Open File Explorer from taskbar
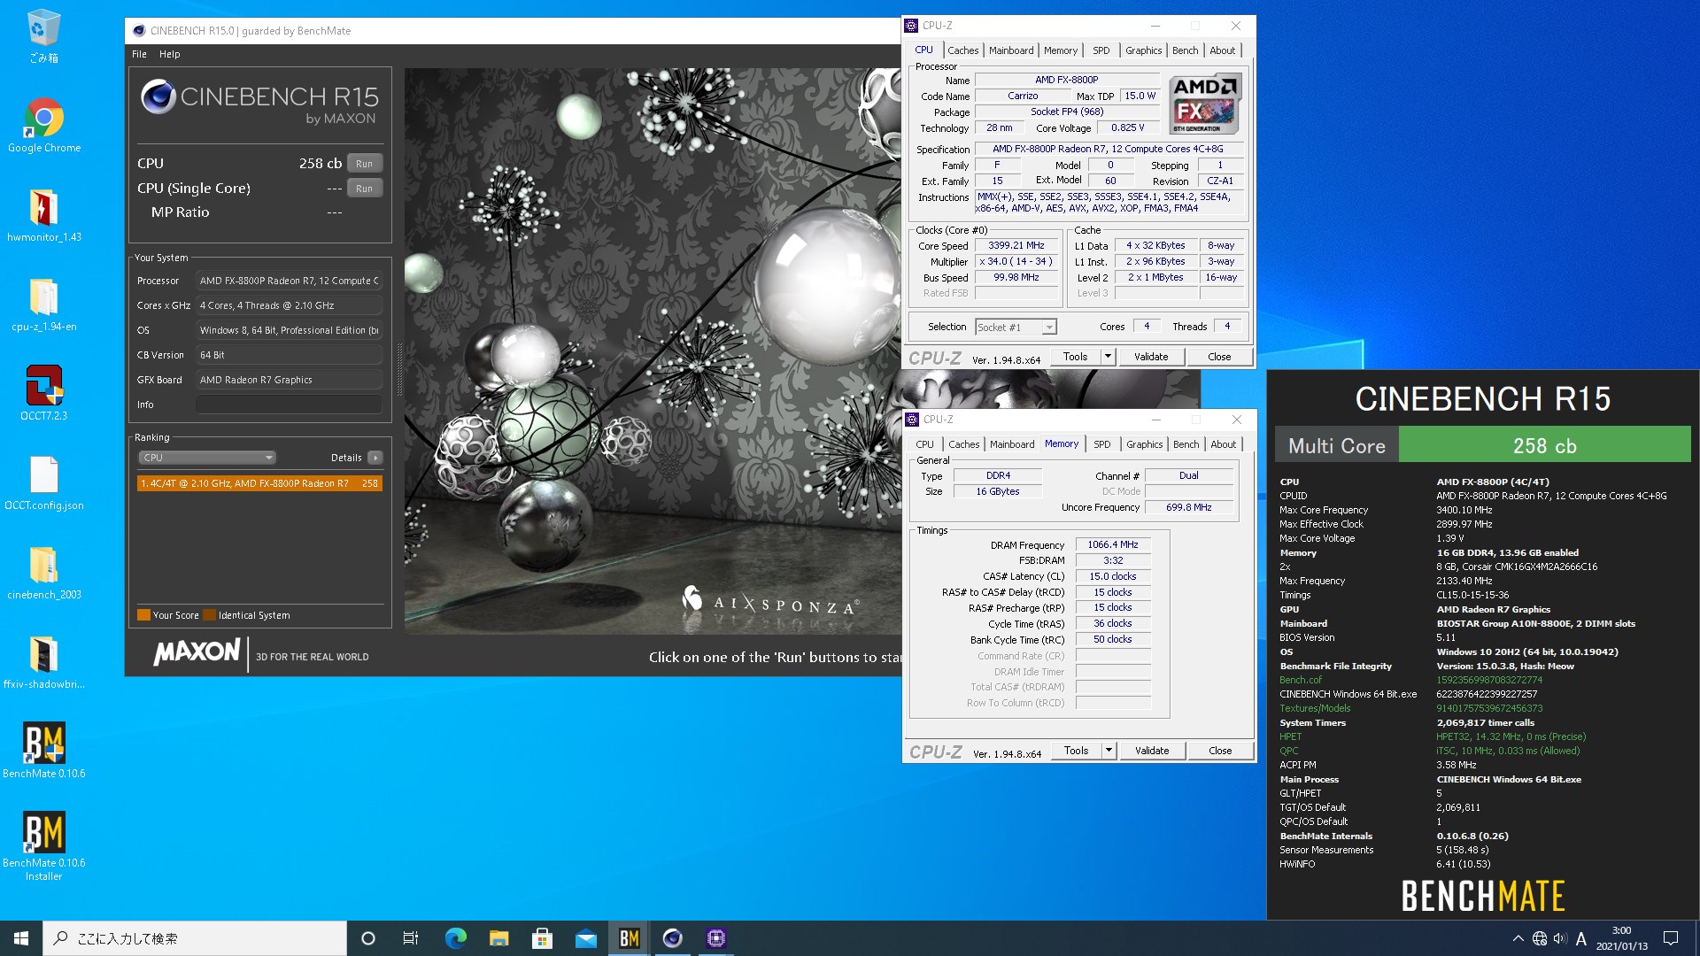1700x956 pixels. [498, 938]
